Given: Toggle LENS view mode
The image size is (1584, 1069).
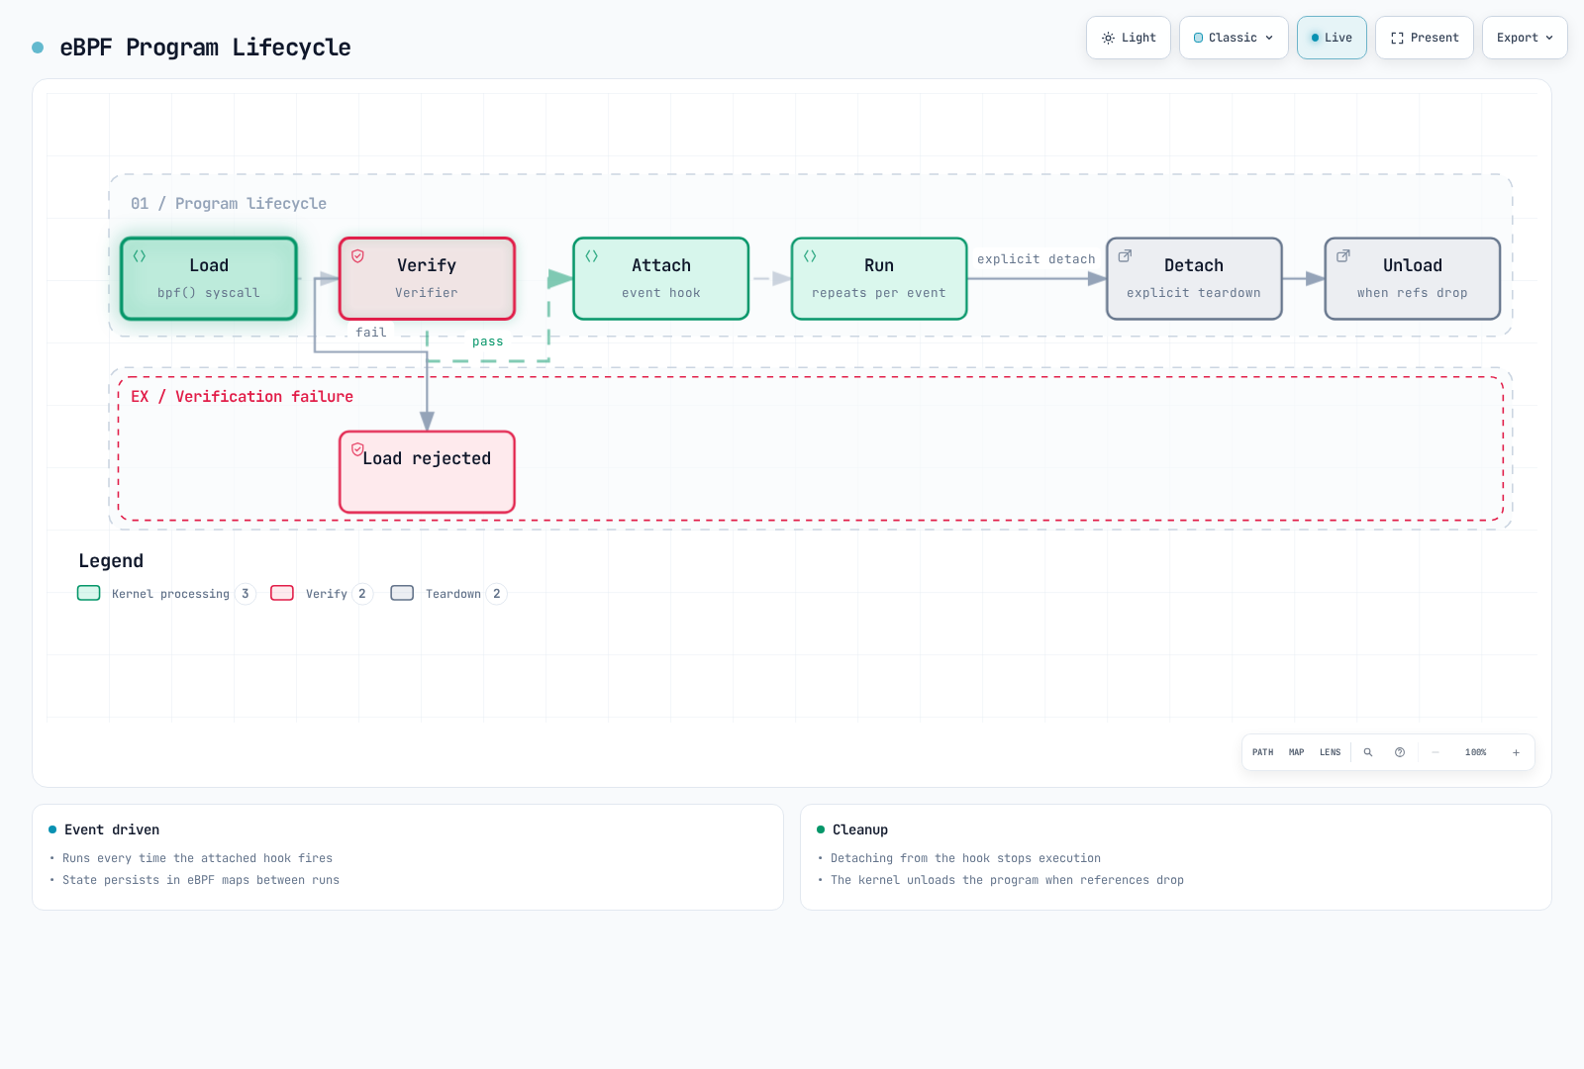Looking at the screenshot, I should pos(1331,752).
